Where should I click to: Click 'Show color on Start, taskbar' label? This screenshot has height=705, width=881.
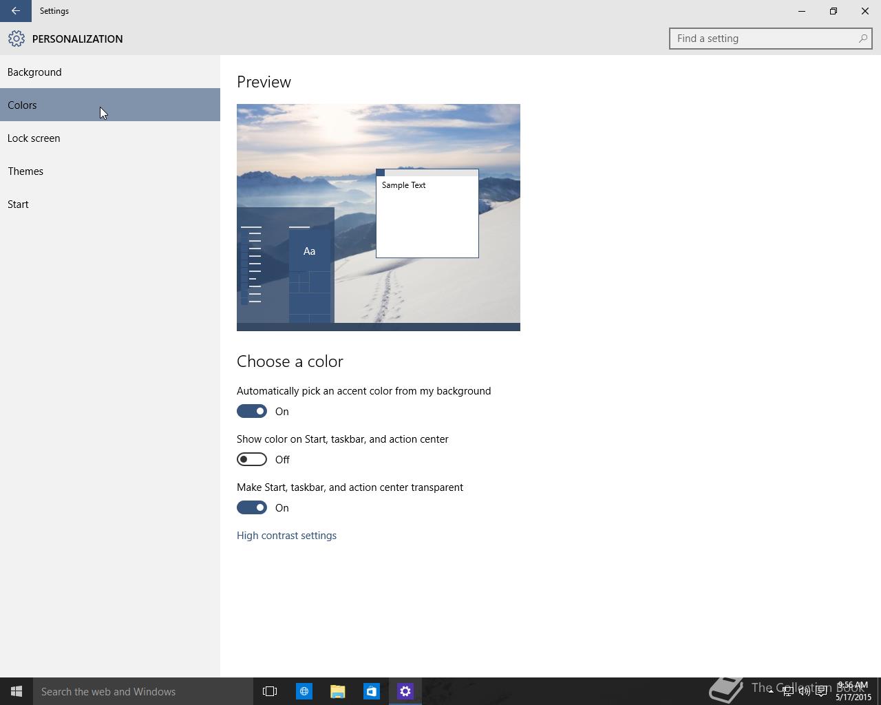(x=342, y=439)
